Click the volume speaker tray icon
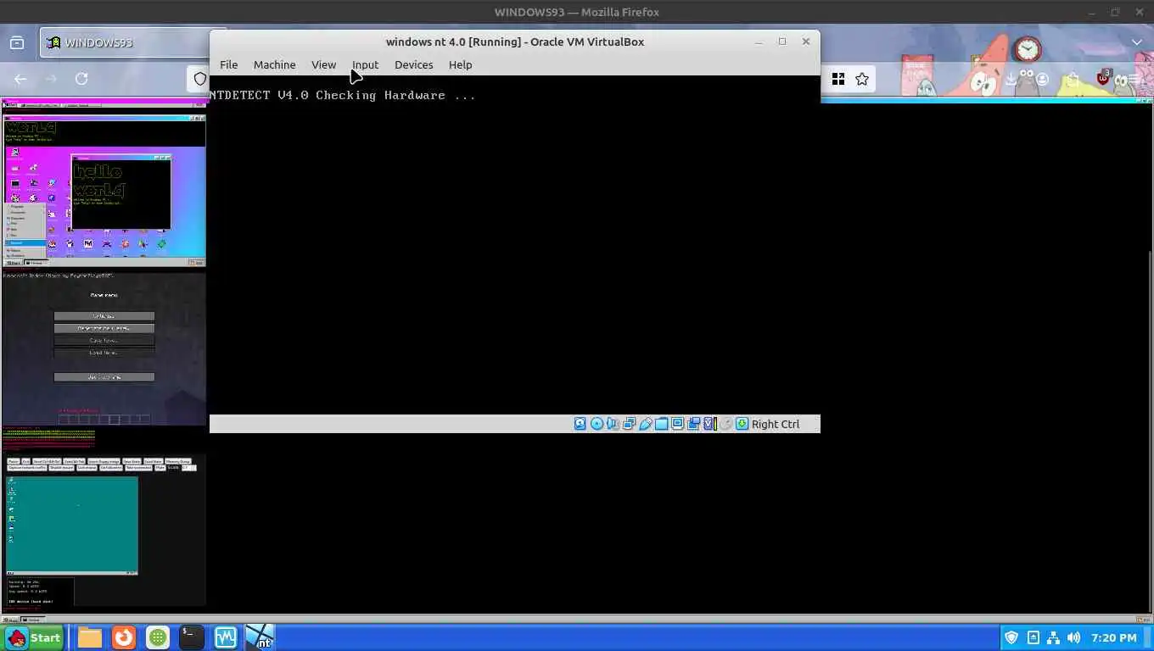1154x651 pixels. (x=1073, y=637)
